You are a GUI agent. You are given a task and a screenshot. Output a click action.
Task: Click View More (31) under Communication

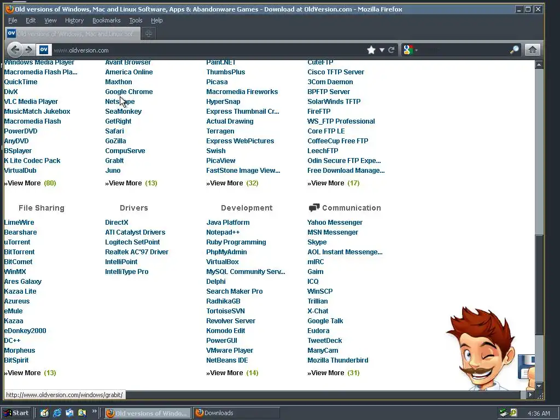point(334,373)
